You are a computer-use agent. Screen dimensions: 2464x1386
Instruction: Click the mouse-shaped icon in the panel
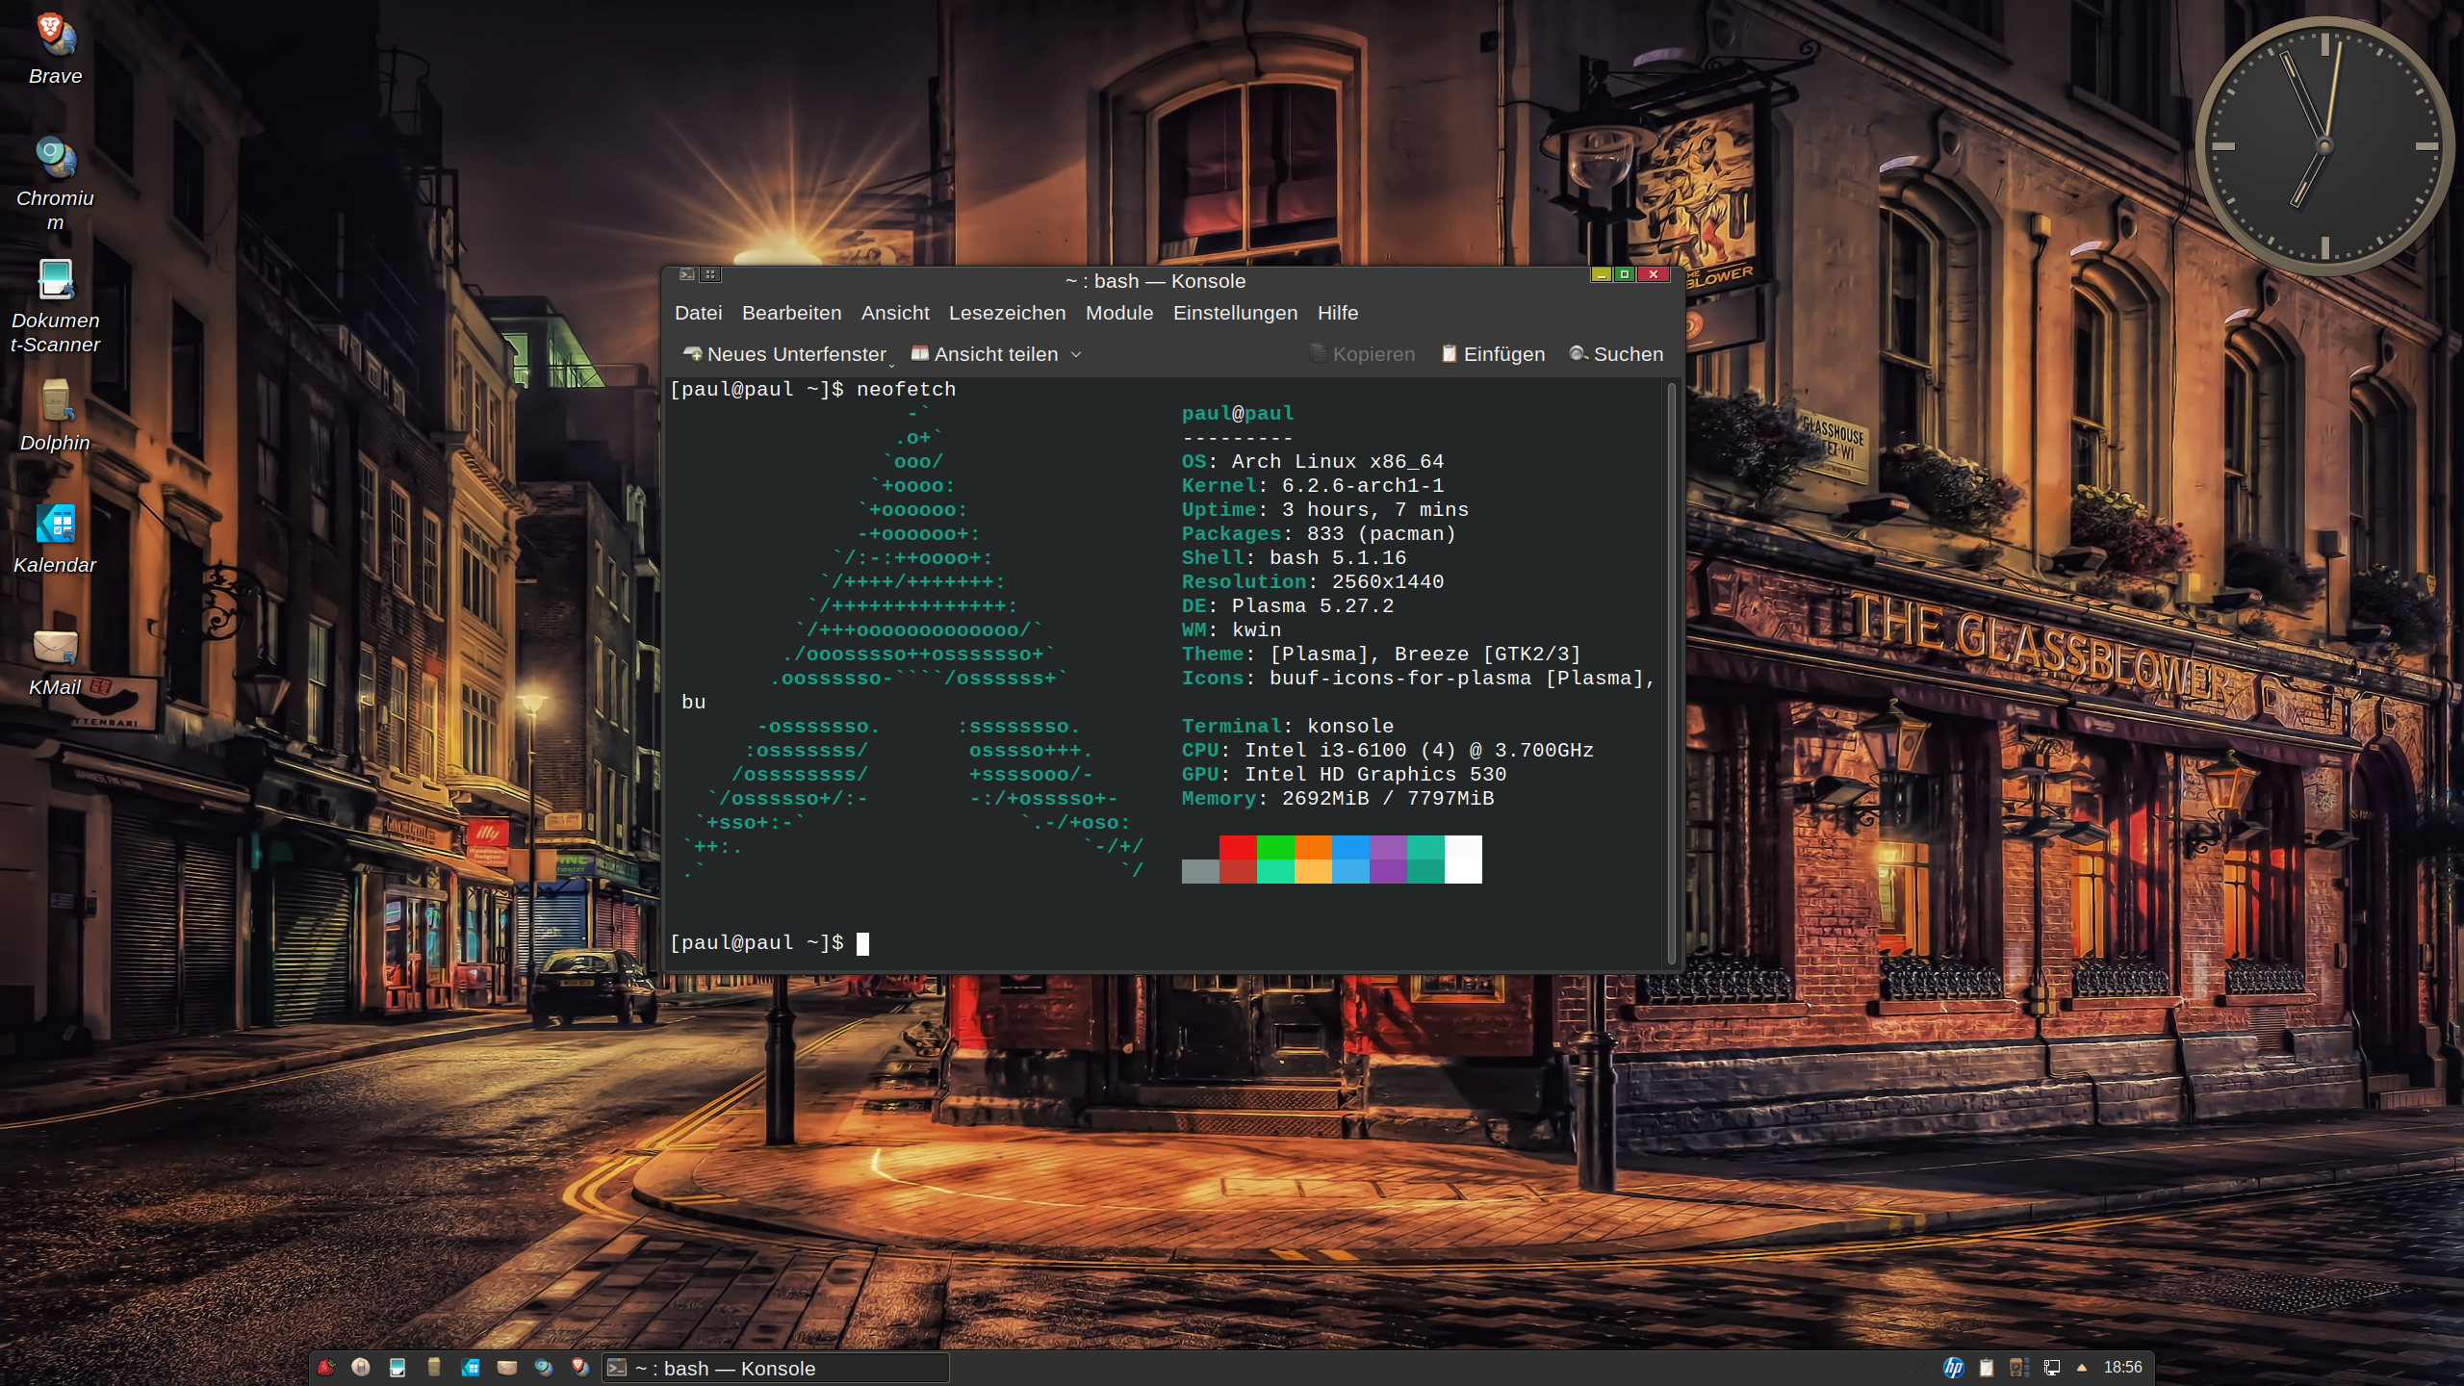tap(361, 1367)
